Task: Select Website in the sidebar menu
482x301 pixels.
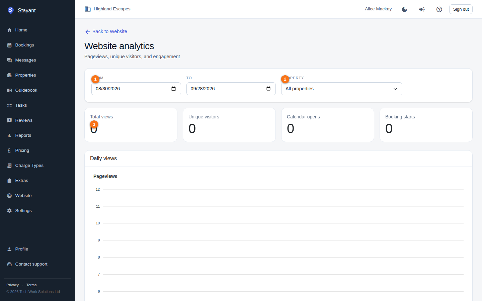Action: 37,196
